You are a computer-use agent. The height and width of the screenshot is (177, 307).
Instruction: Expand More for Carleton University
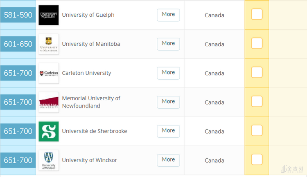tap(168, 73)
